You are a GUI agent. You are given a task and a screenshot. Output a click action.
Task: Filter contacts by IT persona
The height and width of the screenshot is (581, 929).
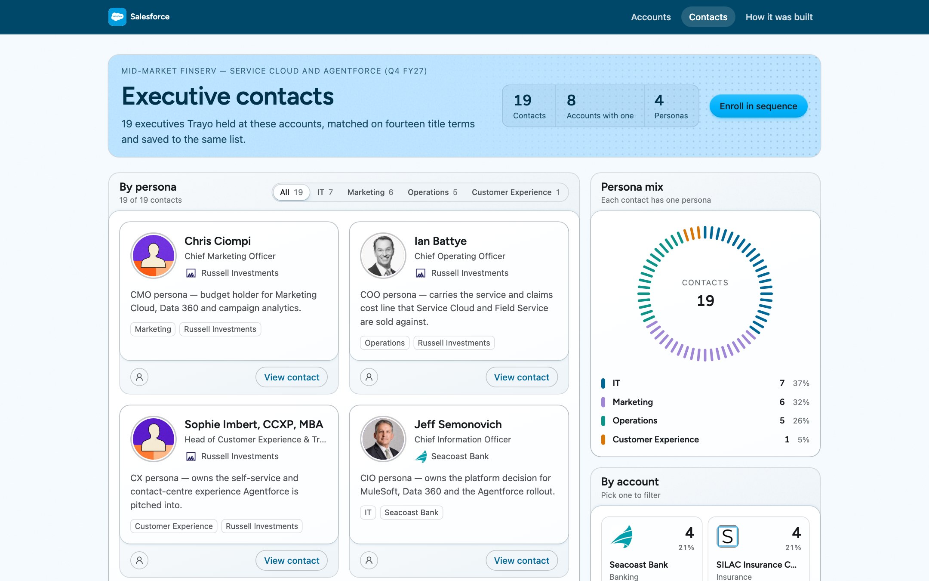(x=325, y=192)
